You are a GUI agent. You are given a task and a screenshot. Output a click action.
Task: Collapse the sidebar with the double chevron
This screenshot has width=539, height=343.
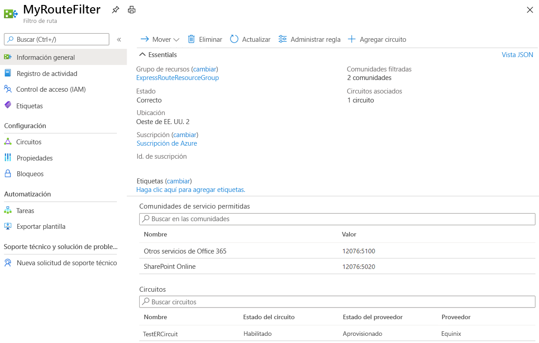coord(119,40)
